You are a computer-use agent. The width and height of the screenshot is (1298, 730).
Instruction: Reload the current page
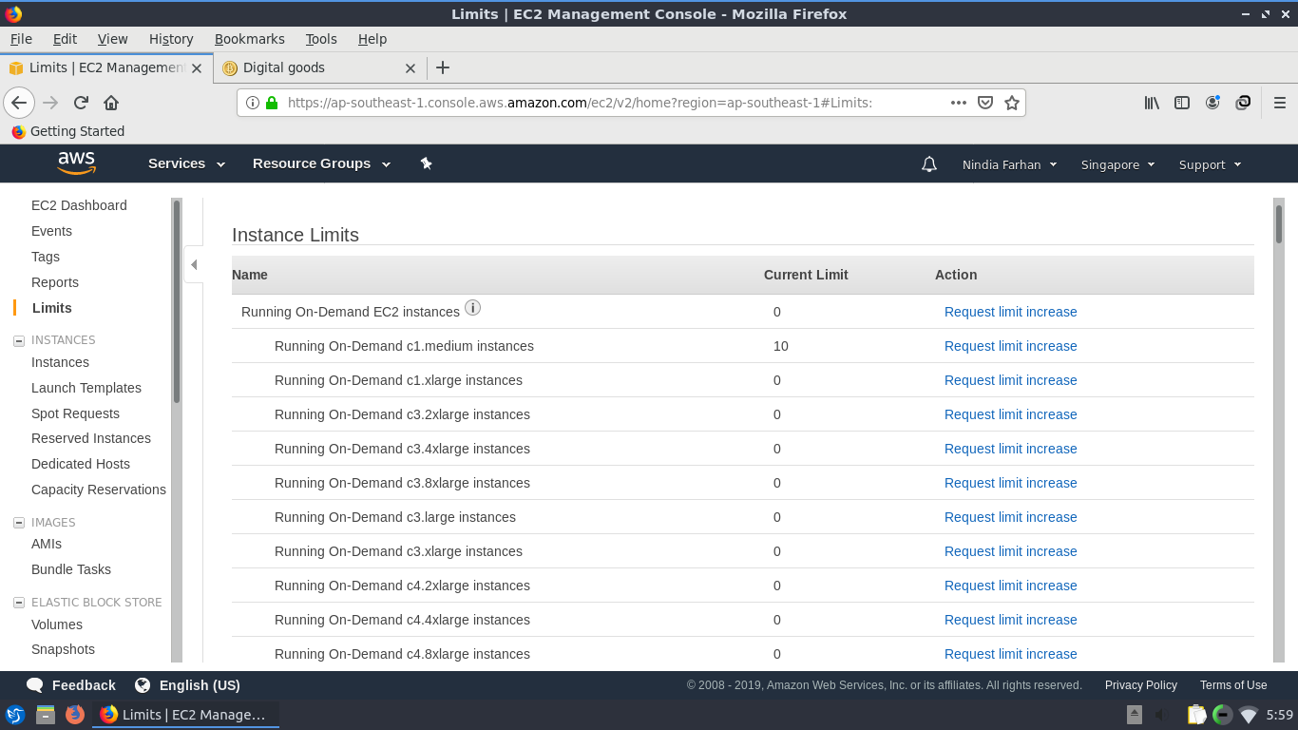(81, 103)
